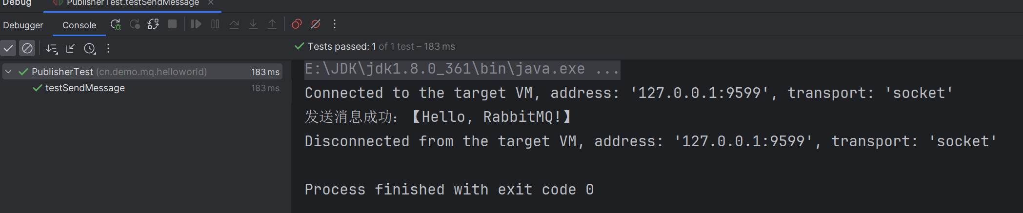Click the Step Out arrow
This screenshot has width=1023, height=213.
[272, 24]
